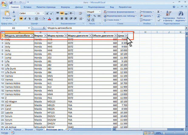The height and width of the screenshot is (135, 188).
Task: Align text to bottom
Action: pyautogui.click(x=66, y=13)
